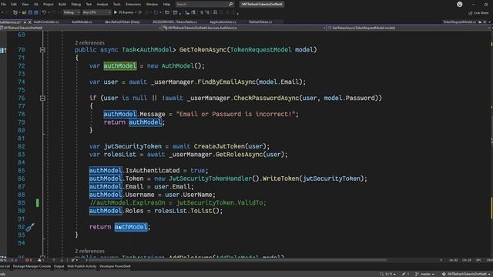This screenshot has width=493, height=277.
Task: Open the Output tab
Action: 59,266
